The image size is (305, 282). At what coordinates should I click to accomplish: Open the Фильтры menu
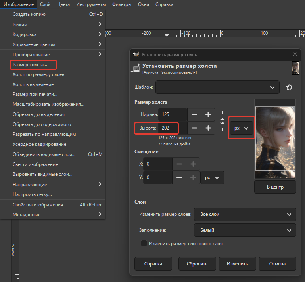click(x=122, y=4)
